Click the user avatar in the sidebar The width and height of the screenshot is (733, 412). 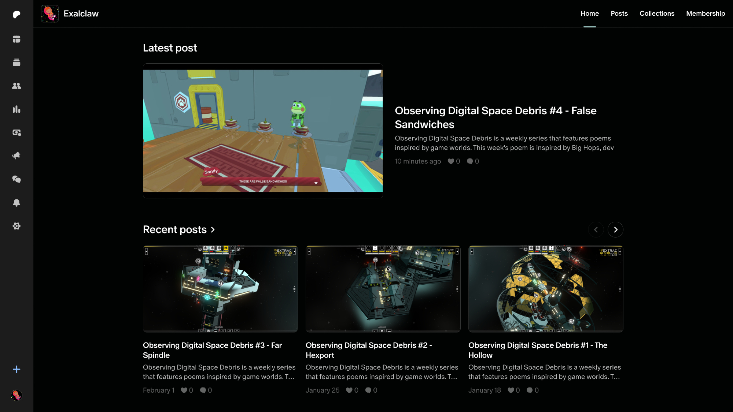[16, 395]
